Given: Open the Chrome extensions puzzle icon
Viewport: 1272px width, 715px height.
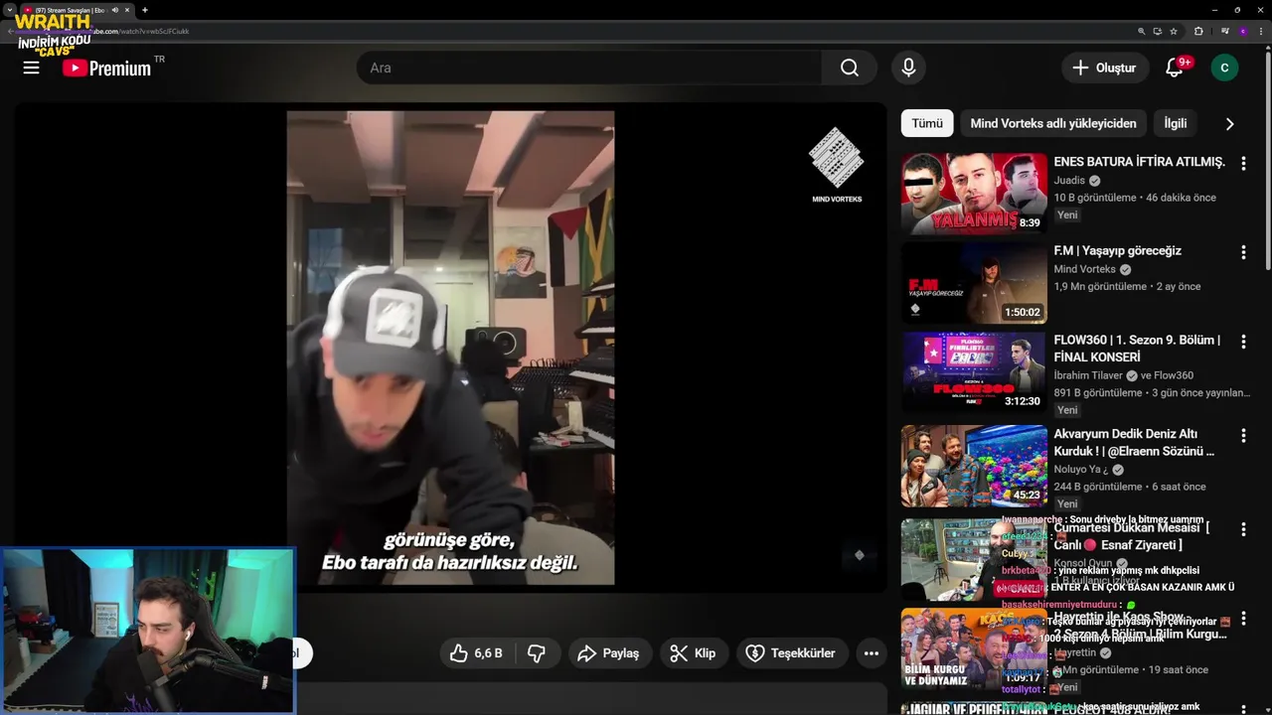Looking at the screenshot, I should pyautogui.click(x=1198, y=31).
